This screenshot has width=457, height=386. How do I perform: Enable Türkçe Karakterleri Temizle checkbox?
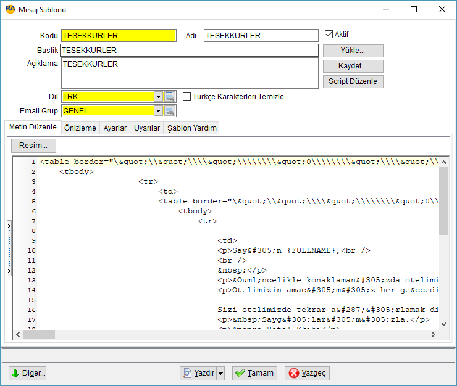pos(187,96)
